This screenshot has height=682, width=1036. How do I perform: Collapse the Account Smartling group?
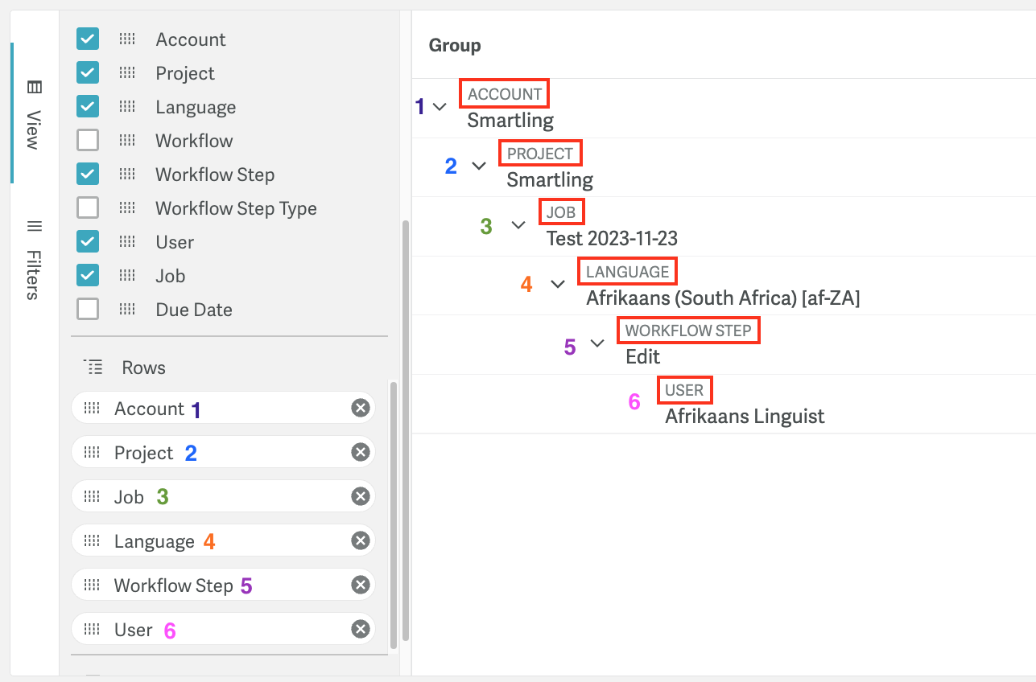tap(440, 106)
